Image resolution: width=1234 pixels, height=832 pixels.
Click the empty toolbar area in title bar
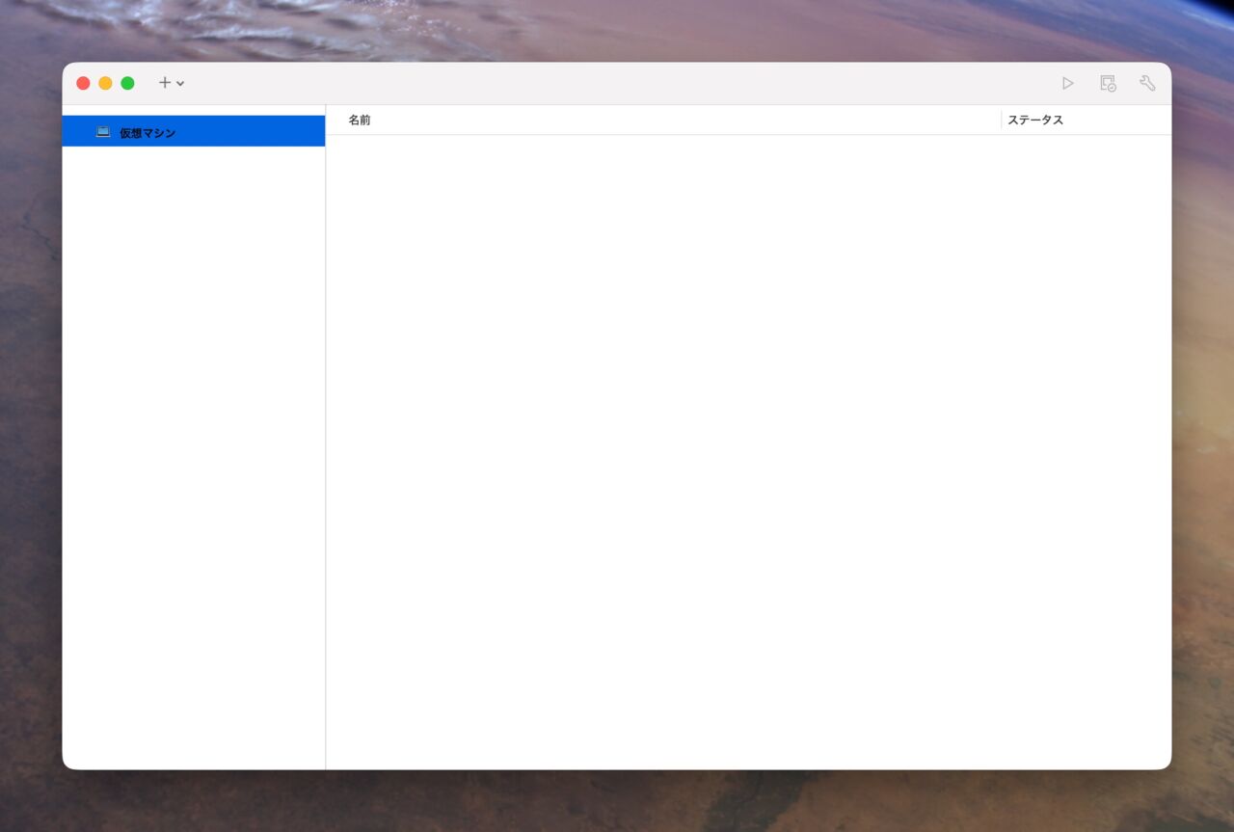(x=617, y=83)
